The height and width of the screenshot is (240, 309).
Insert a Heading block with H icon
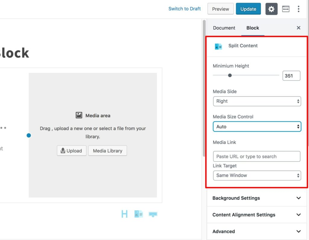[124, 214]
